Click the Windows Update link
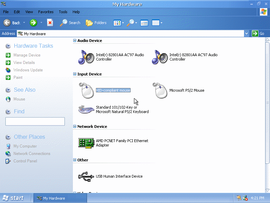Screen dimensions: 270x203 click(x=28, y=70)
